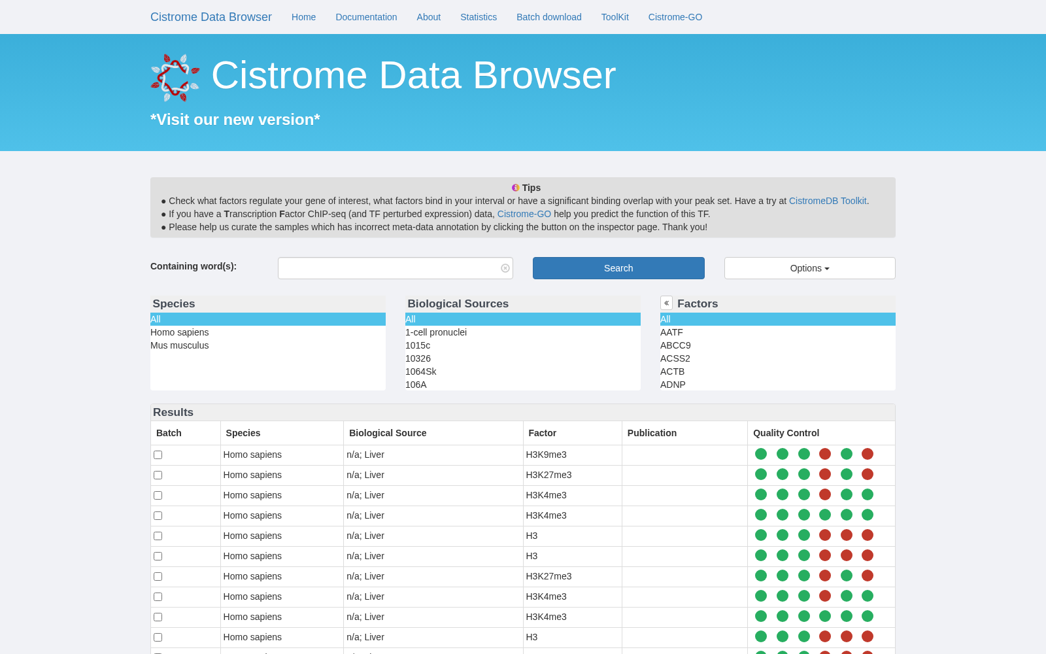Select 106A biological source

523,385
